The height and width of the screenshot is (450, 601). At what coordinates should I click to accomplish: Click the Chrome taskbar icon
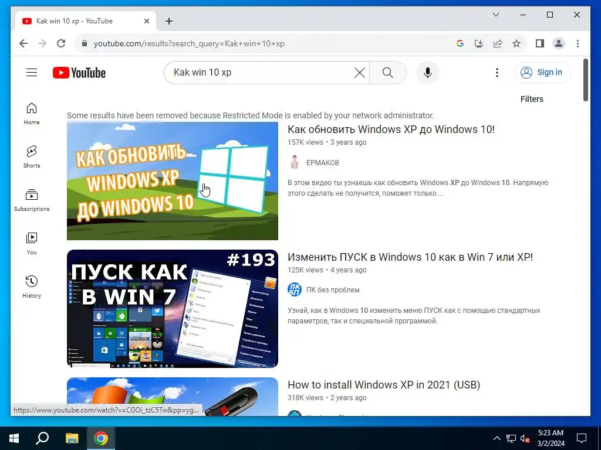(101, 438)
